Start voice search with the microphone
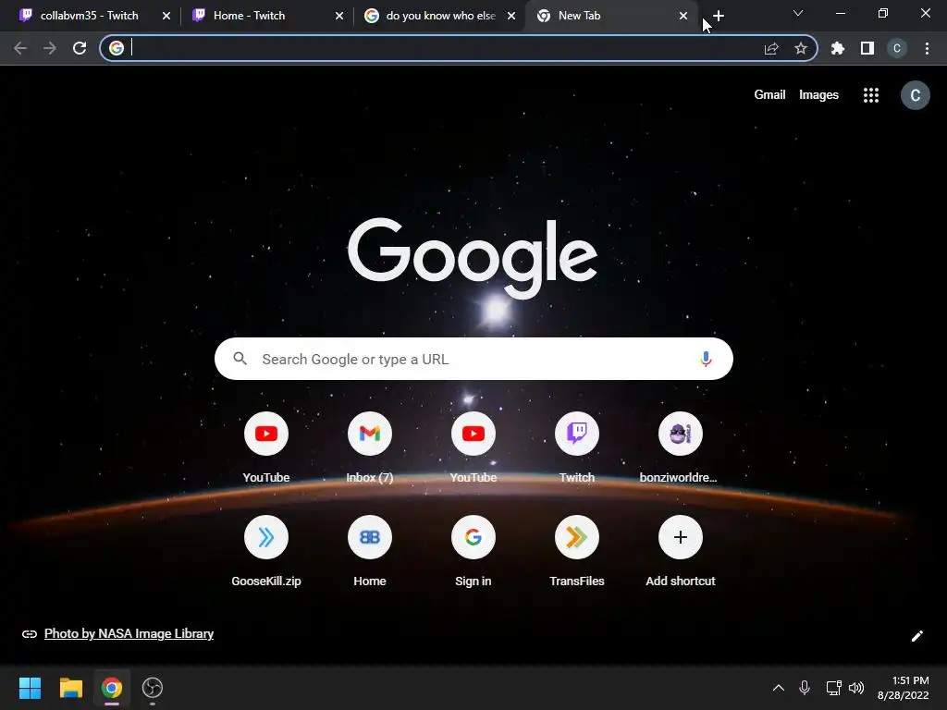This screenshot has height=710, width=947. tap(706, 359)
